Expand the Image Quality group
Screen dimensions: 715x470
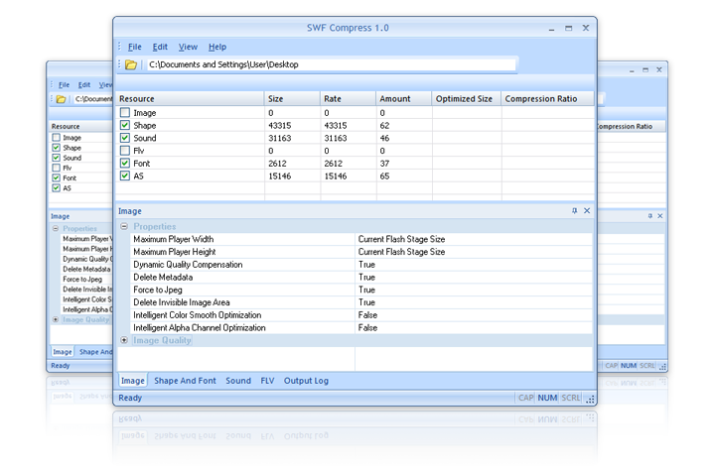(123, 340)
